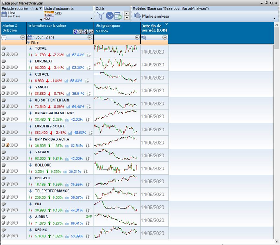280x245 pixels.
Task: Open the TOTAL mini chart
Action: [x=117, y=51]
